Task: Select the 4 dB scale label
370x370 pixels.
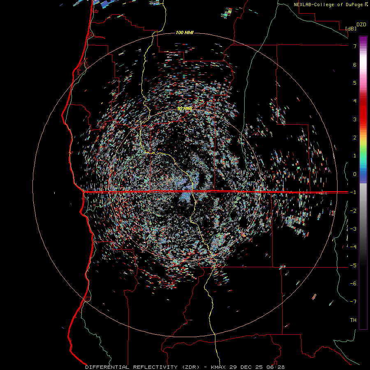Action: click(x=355, y=101)
